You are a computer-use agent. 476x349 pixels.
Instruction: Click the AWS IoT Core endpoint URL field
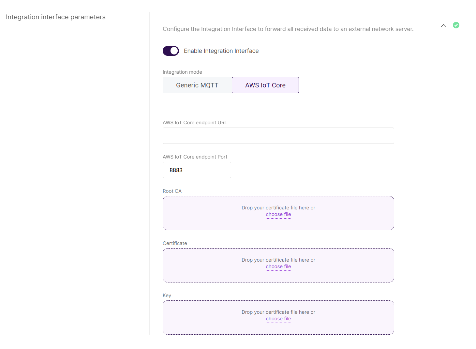[278, 136]
